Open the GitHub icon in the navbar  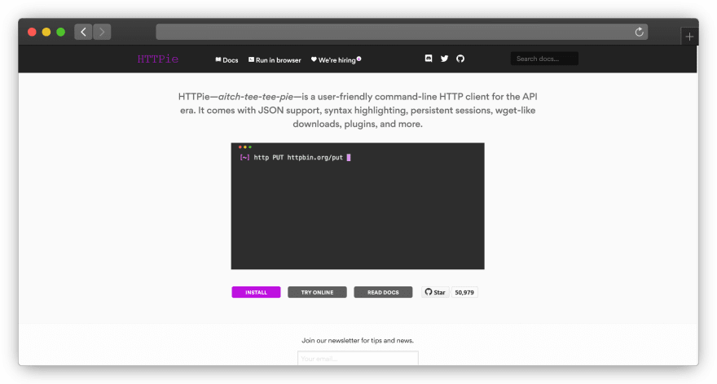click(x=460, y=59)
